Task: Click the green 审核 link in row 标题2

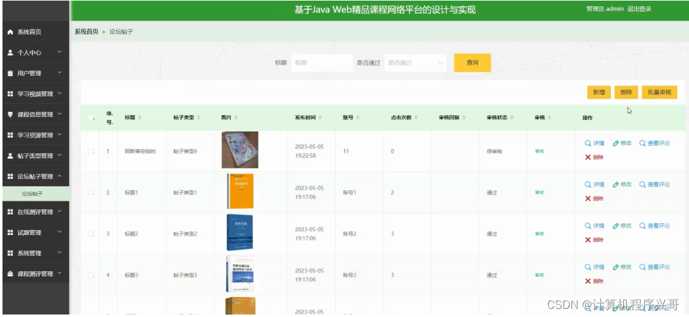Action: pyautogui.click(x=539, y=234)
